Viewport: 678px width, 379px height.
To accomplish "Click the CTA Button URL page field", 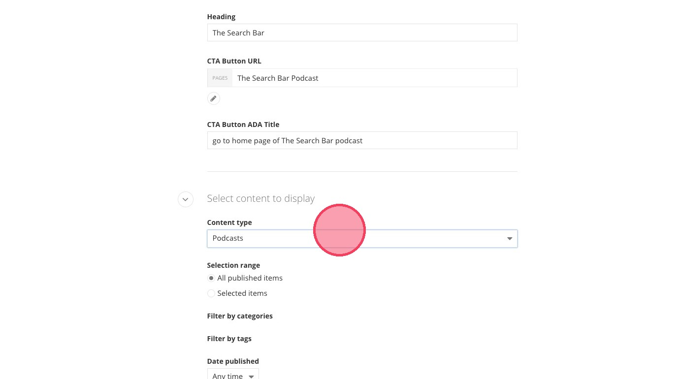I will tap(374, 78).
